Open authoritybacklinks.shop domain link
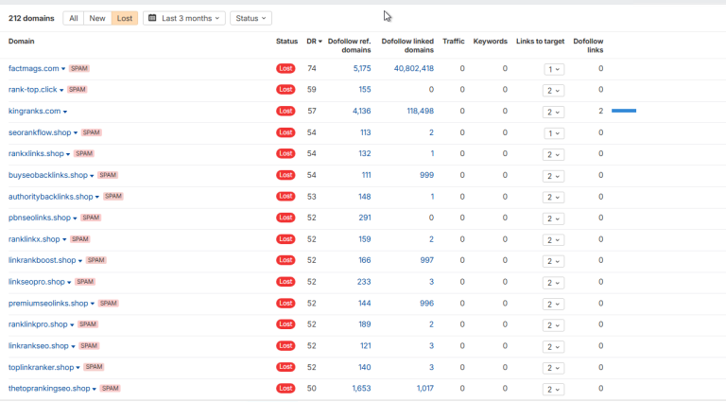This screenshot has width=726, height=402. click(50, 197)
